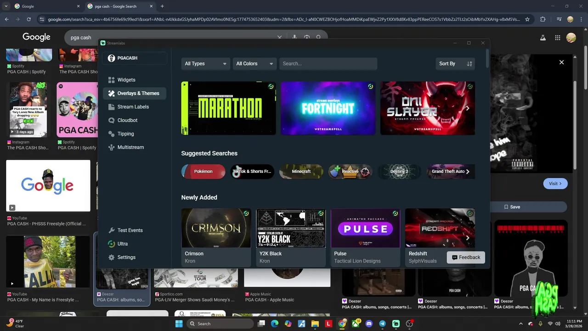Open Windows Start menu
The width and height of the screenshot is (588, 331).
(x=179, y=324)
